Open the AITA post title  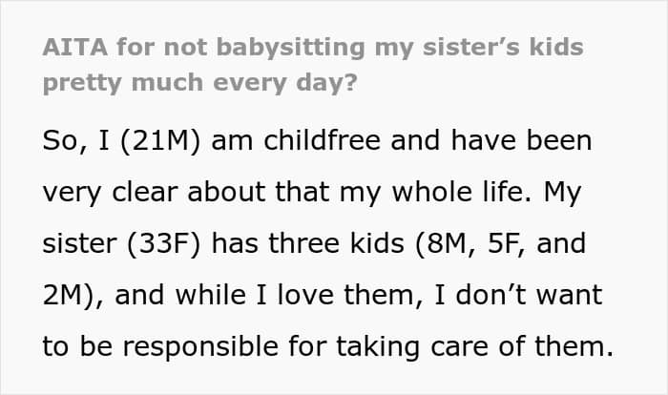coord(313,65)
